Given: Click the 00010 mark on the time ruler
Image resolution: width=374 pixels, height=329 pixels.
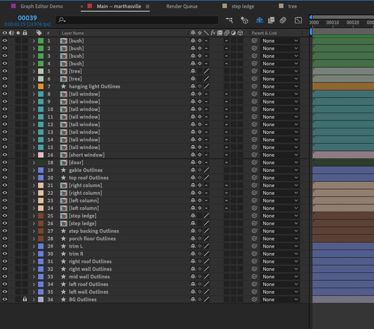Looking at the screenshot, I should point(332,23).
